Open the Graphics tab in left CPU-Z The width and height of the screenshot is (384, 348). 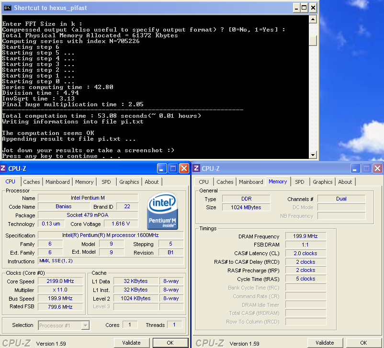tap(129, 182)
